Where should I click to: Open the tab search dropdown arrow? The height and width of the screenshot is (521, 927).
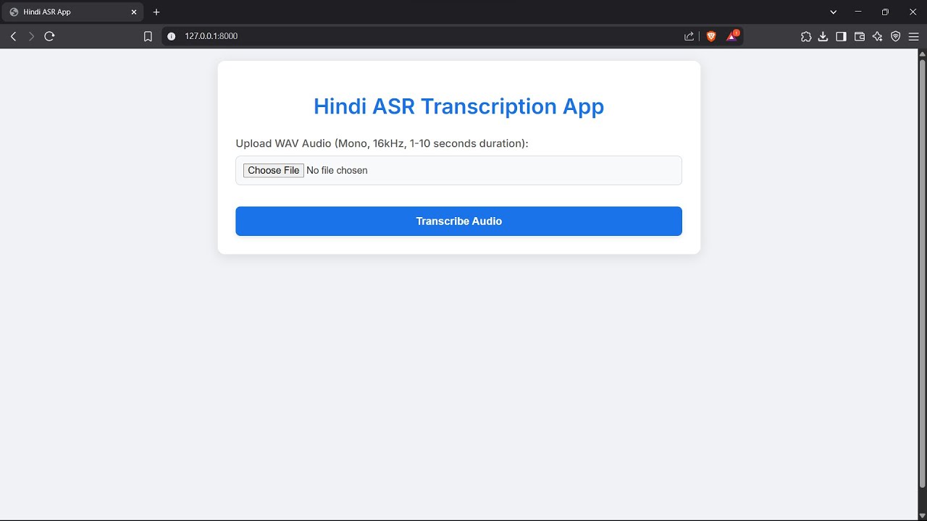(834, 12)
